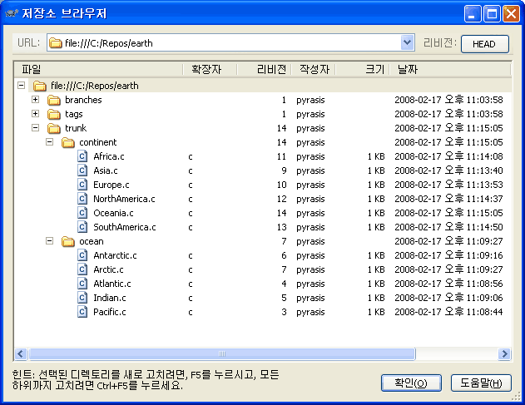The height and width of the screenshot is (405, 525).
Task: Collapse the ocean folder node
Action: [50, 241]
